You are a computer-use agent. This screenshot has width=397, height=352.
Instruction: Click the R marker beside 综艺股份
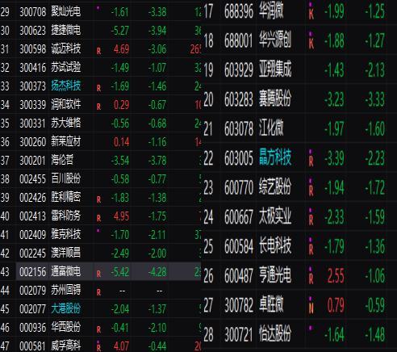pos(311,191)
